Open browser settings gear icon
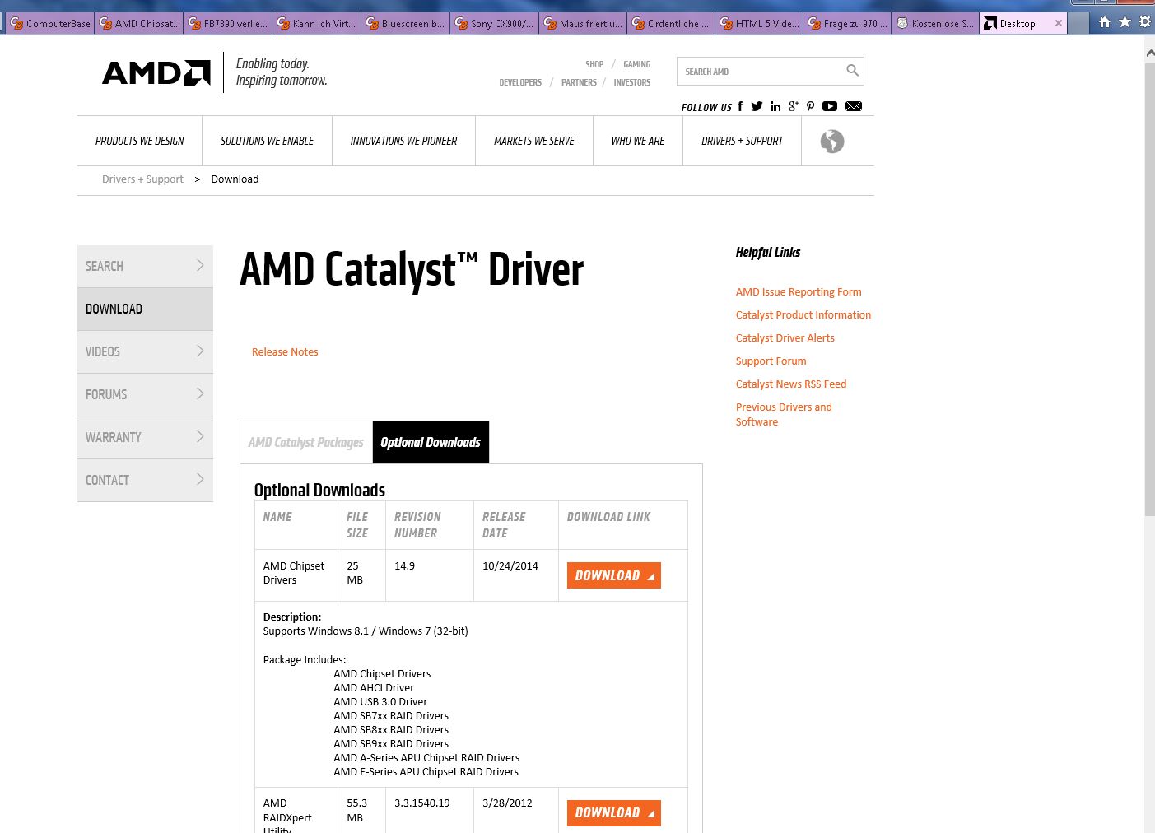1155x833 pixels. tap(1144, 22)
